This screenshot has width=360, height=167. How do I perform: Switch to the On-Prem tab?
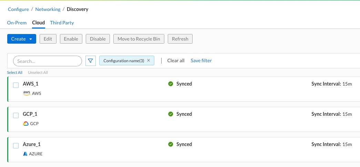click(17, 23)
